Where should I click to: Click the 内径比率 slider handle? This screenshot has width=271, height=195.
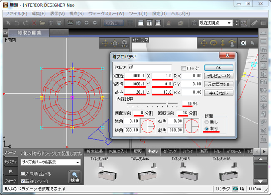(168, 104)
